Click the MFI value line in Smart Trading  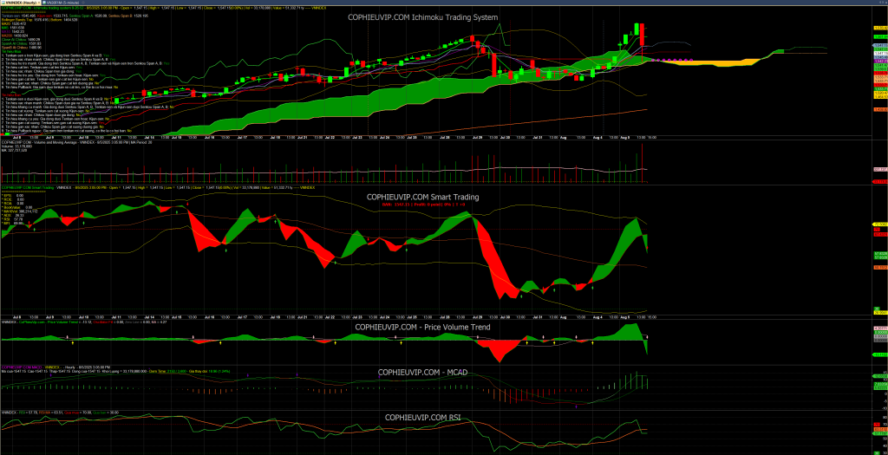(12, 223)
